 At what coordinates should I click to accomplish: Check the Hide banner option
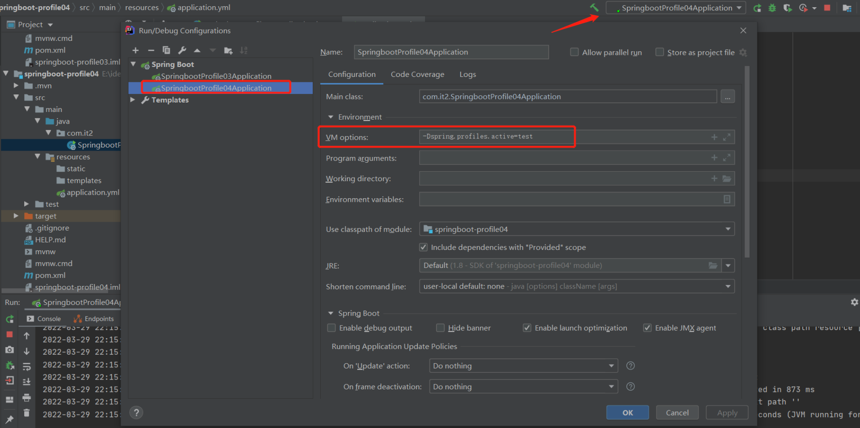pos(440,328)
